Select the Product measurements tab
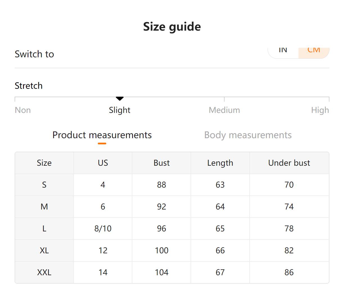 [x=102, y=135]
